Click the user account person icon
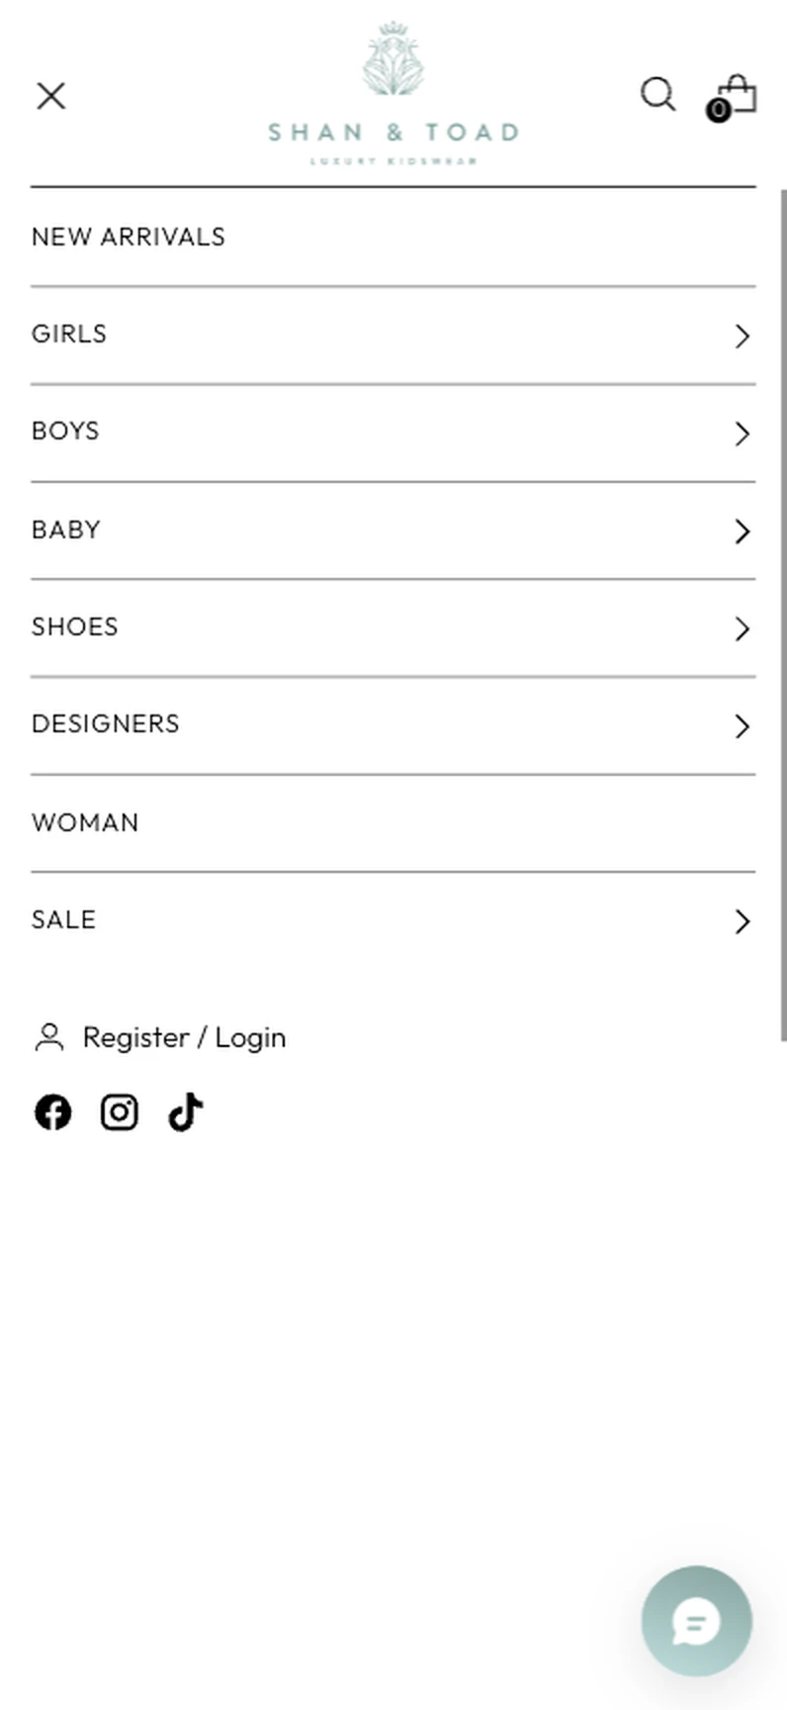Screen dimensions: 787x1710 coord(49,1037)
